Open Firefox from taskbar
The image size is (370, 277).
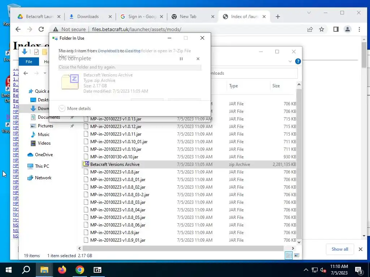(x=62, y=270)
